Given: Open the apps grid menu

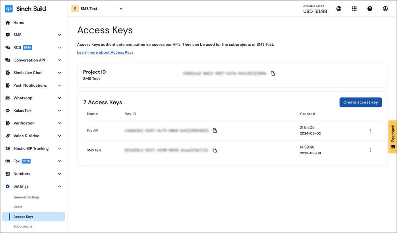Looking at the screenshot, I should (x=354, y=9).
